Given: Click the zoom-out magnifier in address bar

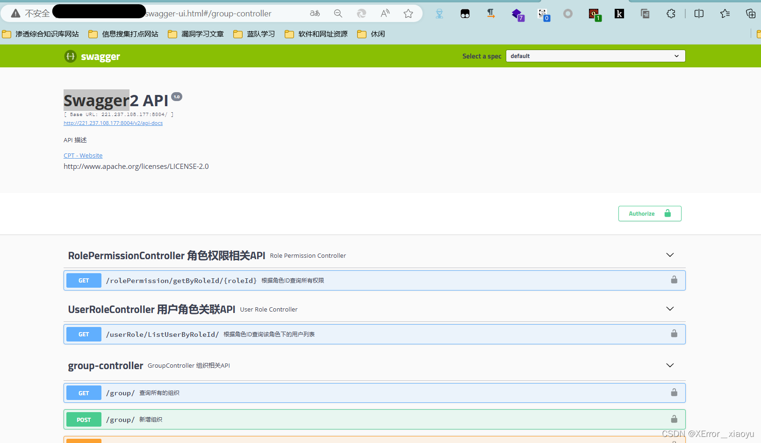Looking at the screenshot, I should pyautogui.click(x=338, y=14).
